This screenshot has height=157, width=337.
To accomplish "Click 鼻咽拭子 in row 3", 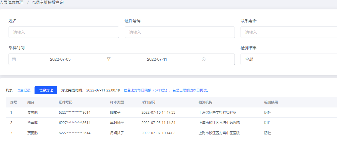I will coord(117,133).
